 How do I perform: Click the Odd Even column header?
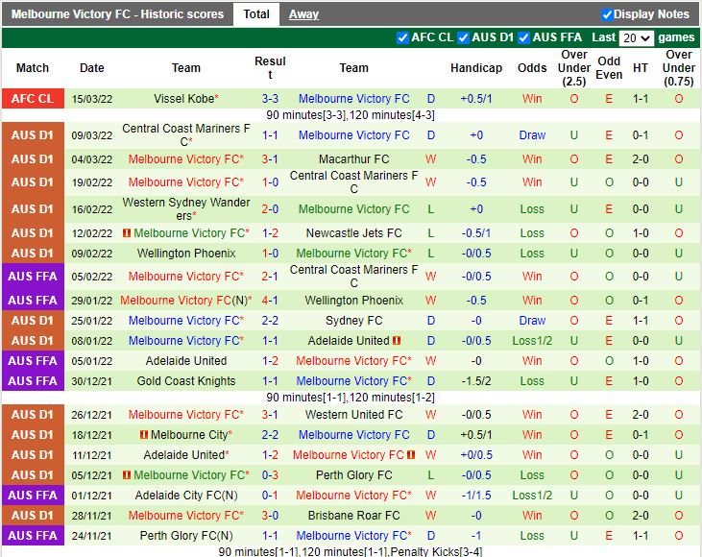[609, 67]
